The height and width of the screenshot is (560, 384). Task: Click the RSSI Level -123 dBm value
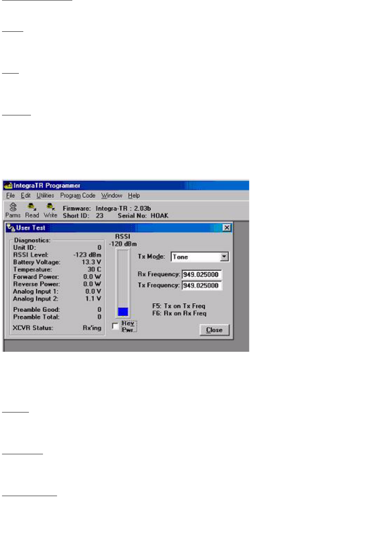tap(87, 255)
